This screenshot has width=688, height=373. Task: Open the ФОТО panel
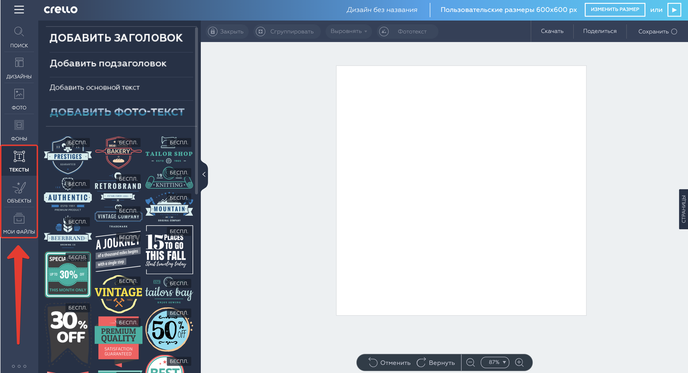(x=19, y=99)
